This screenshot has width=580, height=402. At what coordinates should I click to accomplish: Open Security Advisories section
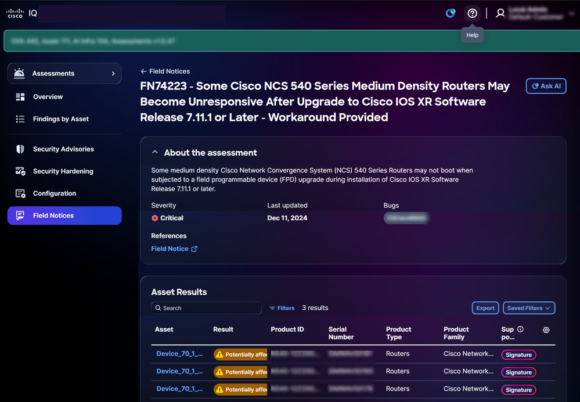[63, 149]
